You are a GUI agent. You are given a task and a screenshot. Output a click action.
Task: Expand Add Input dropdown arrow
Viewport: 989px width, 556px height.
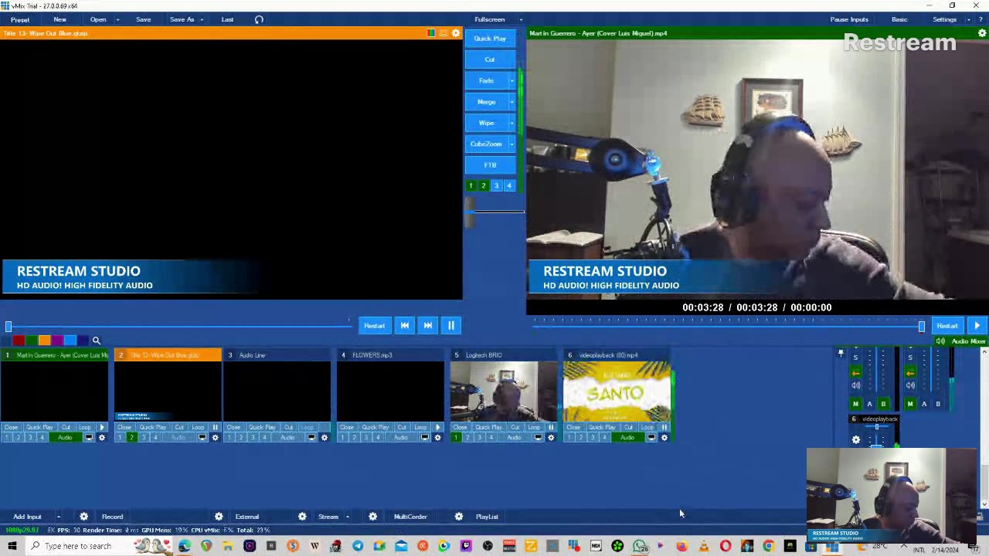(58, 517)
